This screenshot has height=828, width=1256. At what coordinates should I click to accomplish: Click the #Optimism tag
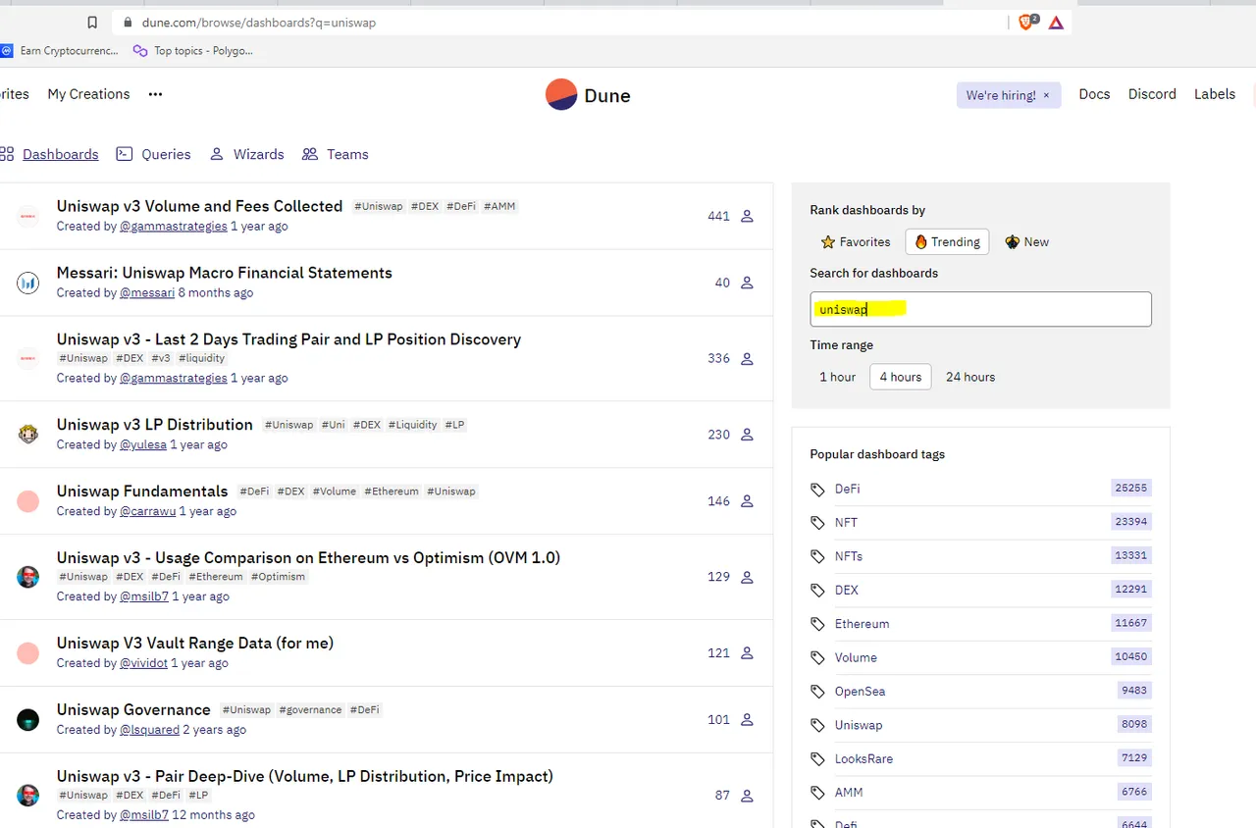click(x=278, y=577)
